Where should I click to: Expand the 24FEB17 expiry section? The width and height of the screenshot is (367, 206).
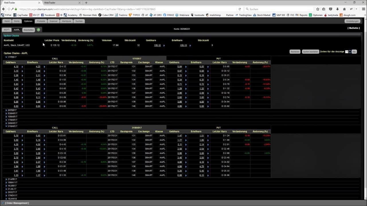tap(6, 110)
